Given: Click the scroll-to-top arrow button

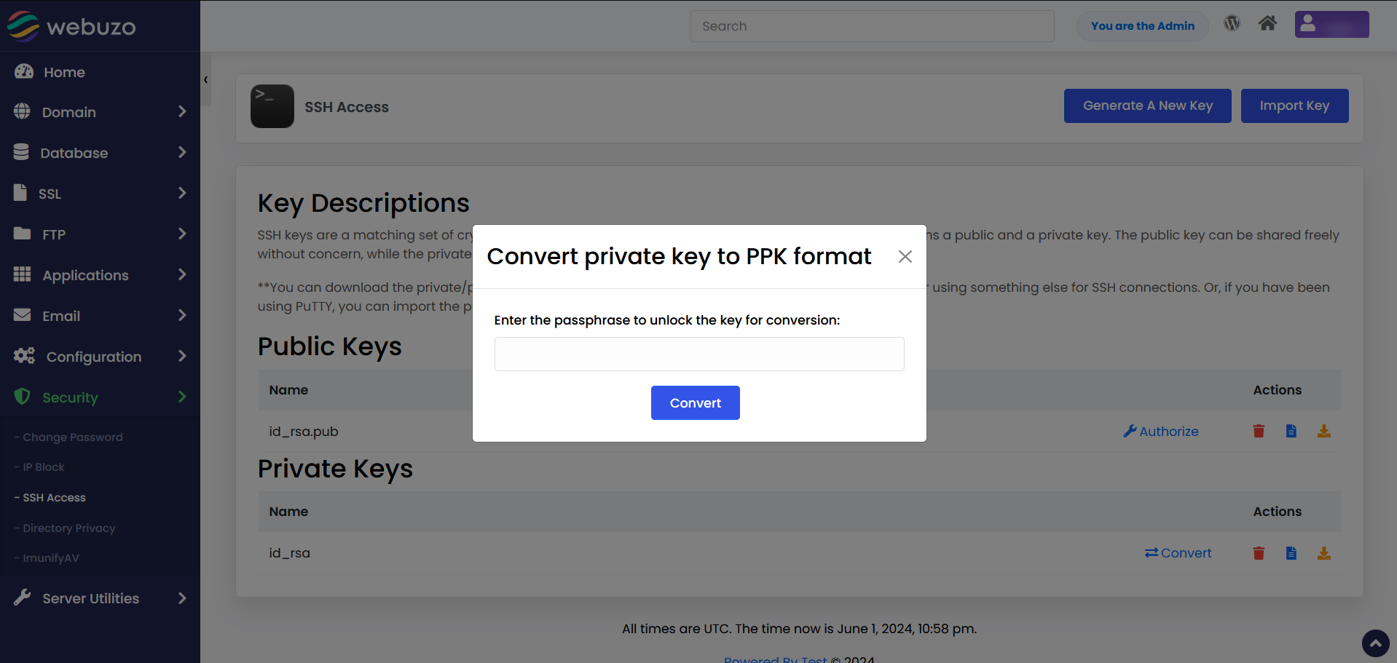Looking at the screenshot, I should click(1375, 643).
